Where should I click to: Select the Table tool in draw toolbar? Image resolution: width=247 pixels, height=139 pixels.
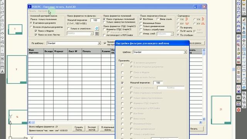(2, 68)
